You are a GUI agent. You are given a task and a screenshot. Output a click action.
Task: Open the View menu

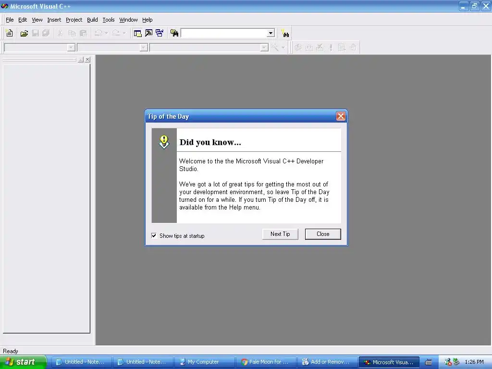[x=37, y=20]
